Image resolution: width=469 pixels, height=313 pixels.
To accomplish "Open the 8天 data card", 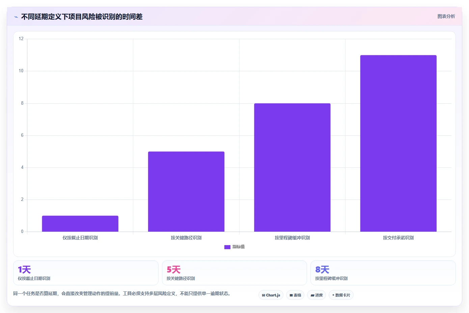I will [x=383, y=273].
